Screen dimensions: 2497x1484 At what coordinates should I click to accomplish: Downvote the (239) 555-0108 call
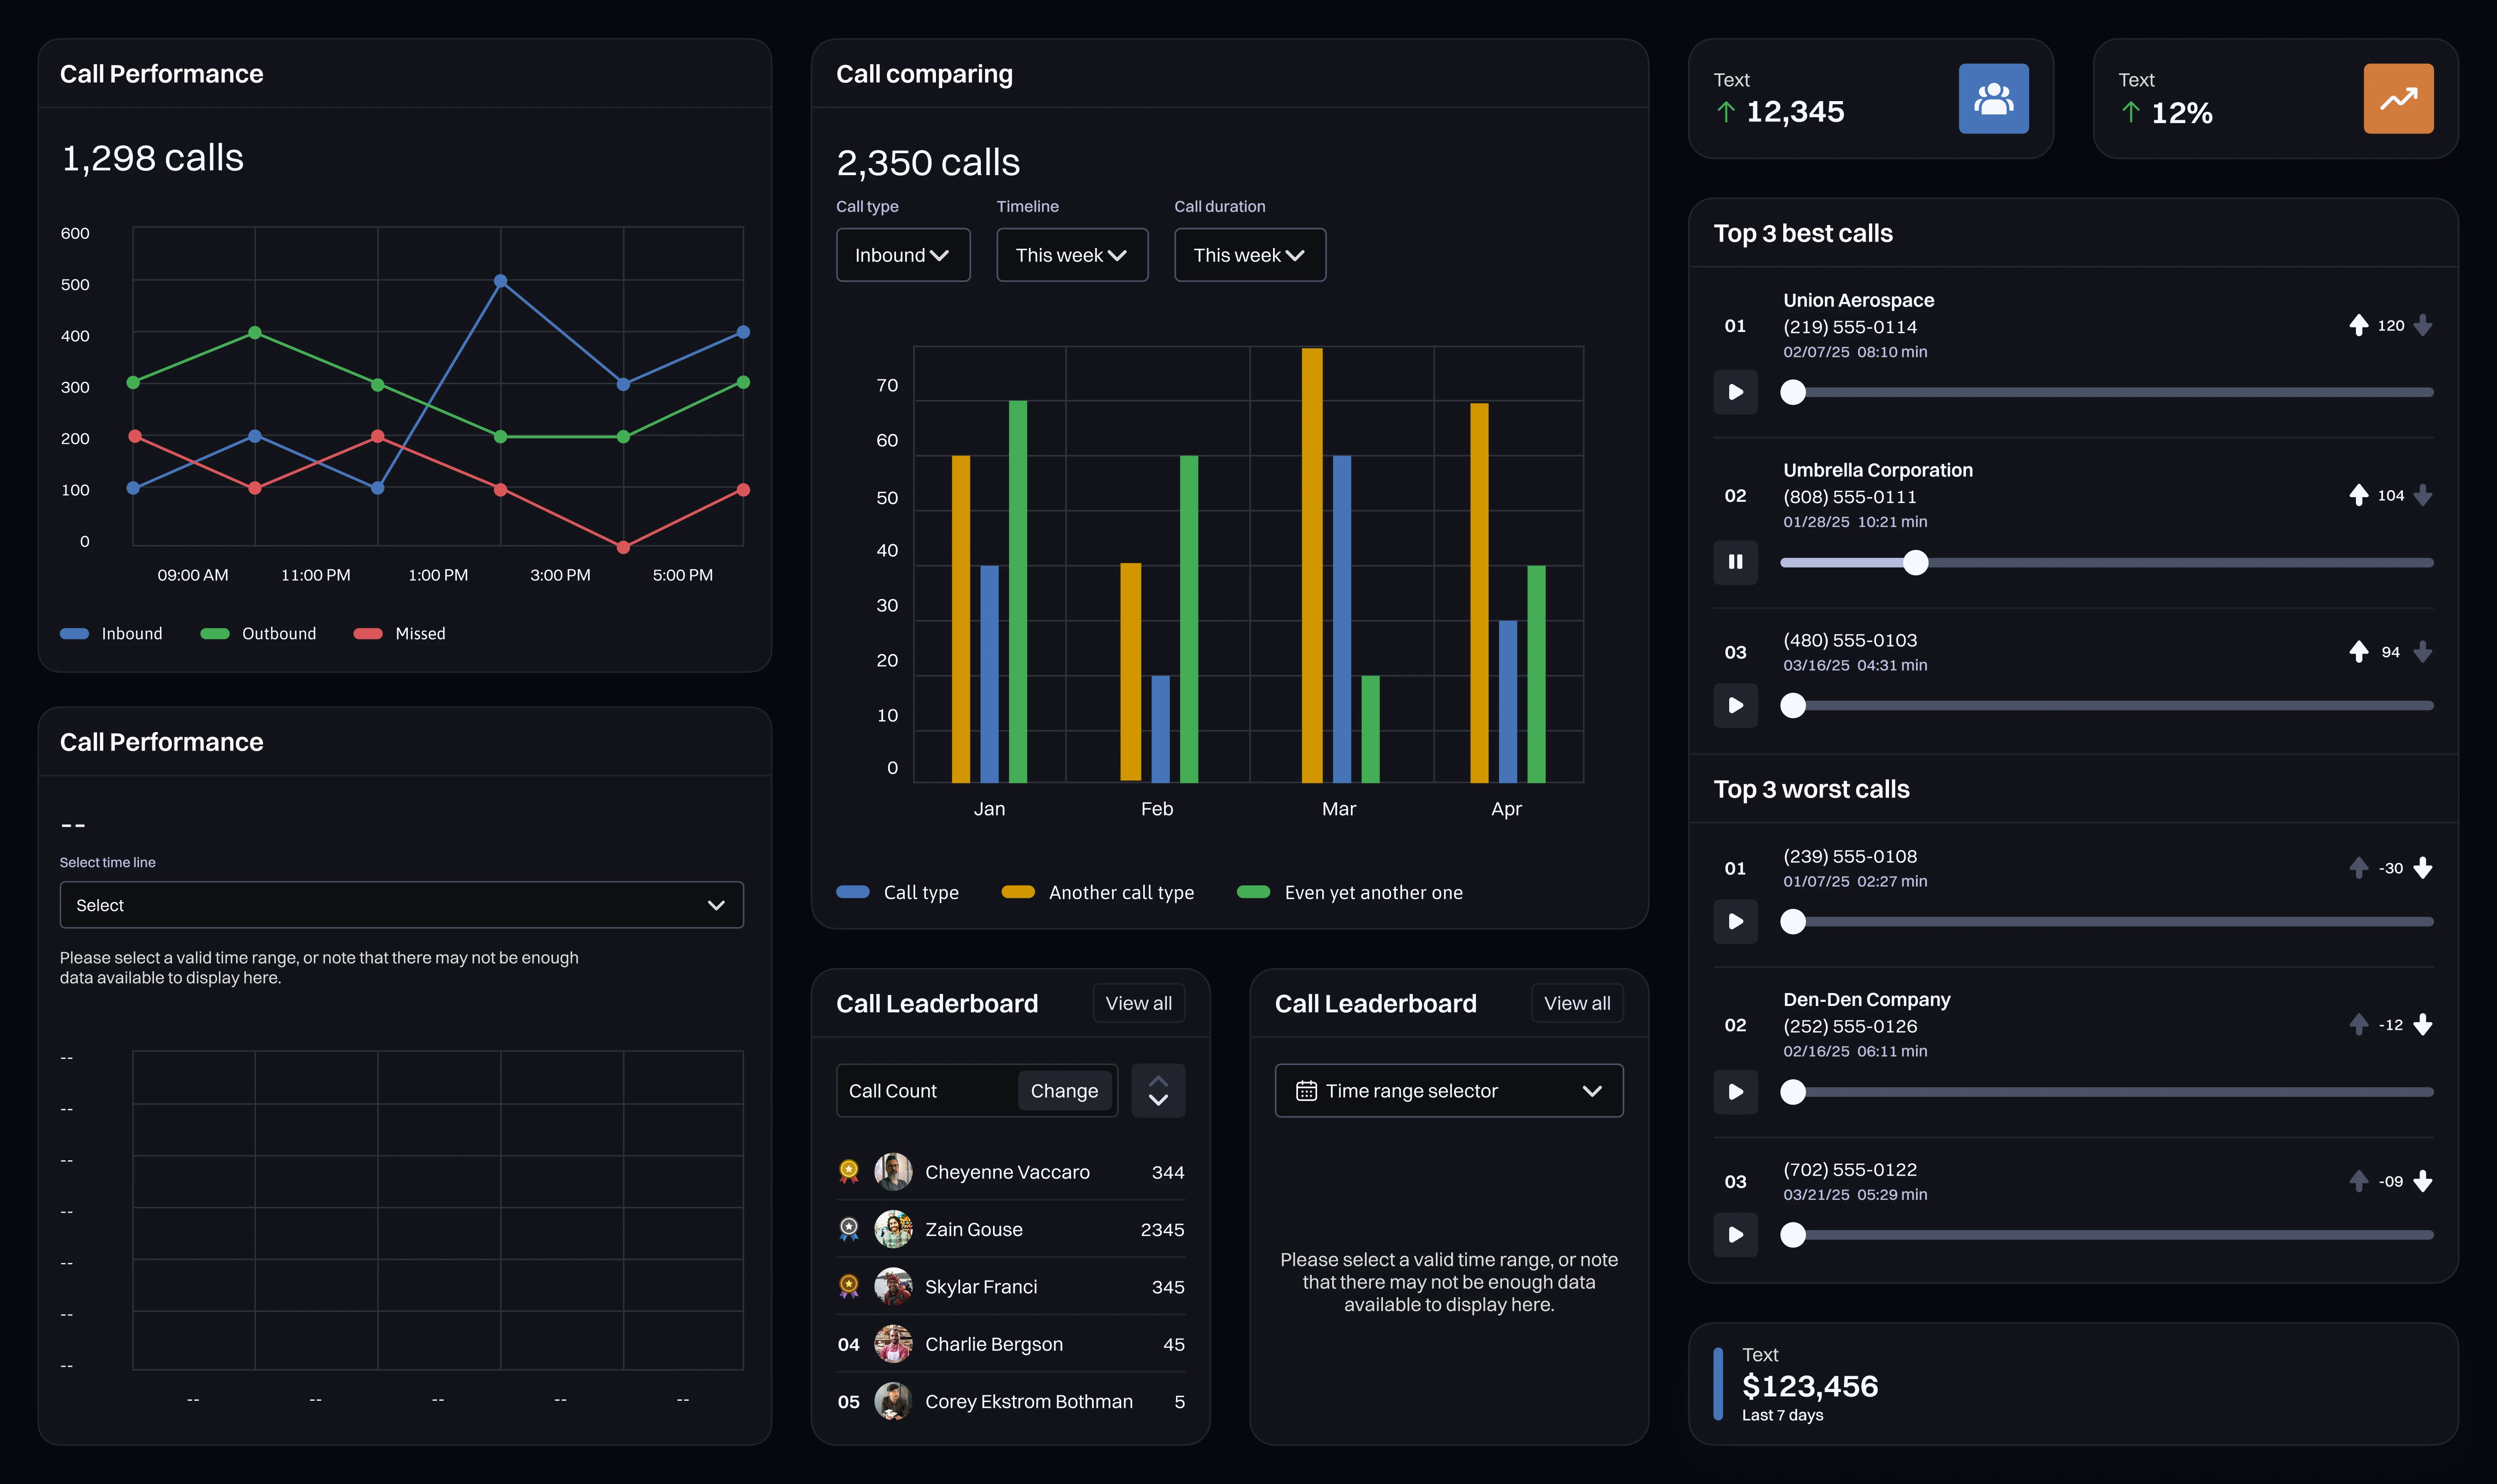pos(2422,868)
